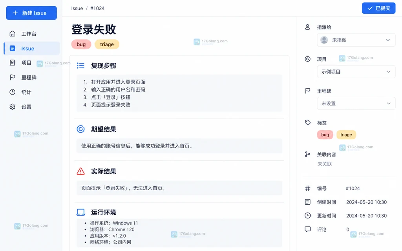The height and width of the screenshot is (251, 402).
Task: Click step 页面提示登录失败
Action: click(111, 105)
